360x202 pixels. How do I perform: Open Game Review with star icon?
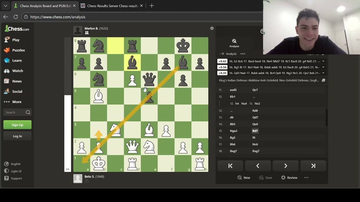[x=289, y=178]
